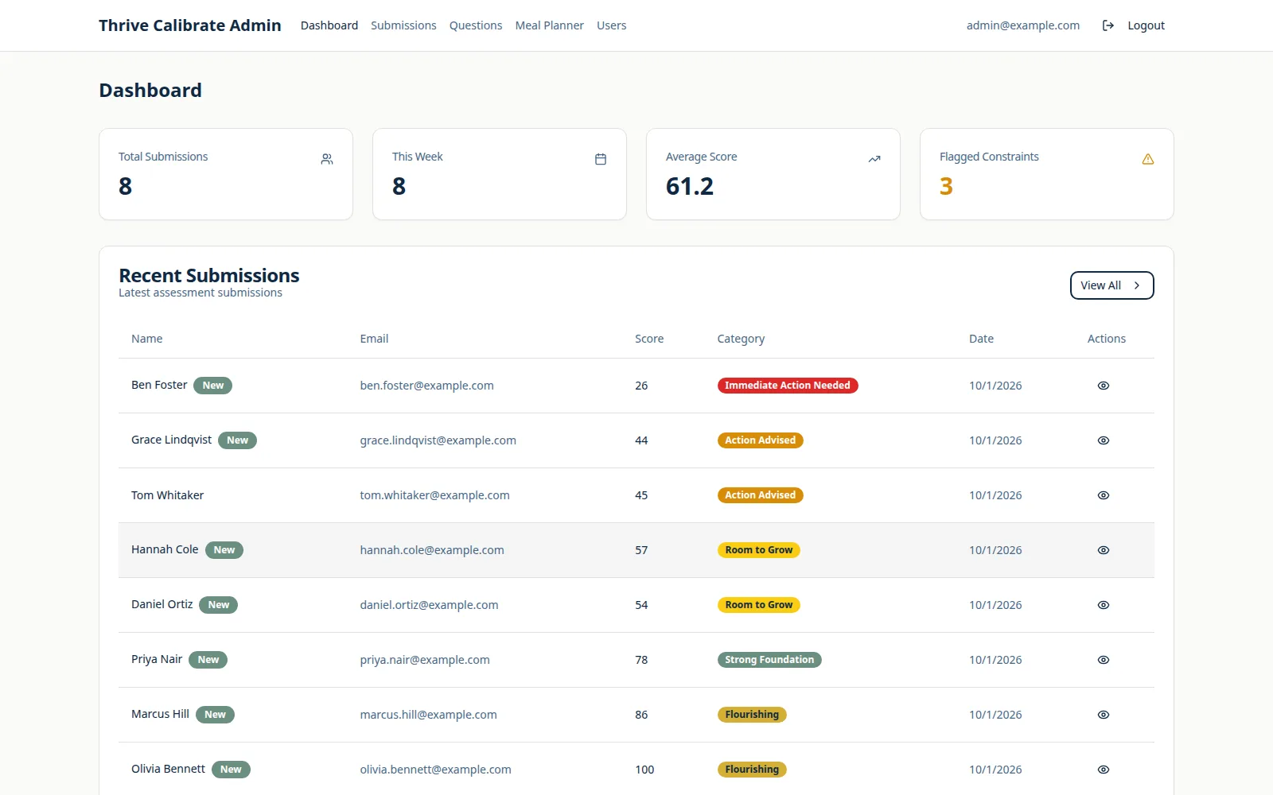View Ben Foster's submission via eye icon
This screenshot has width=1273, height=795.
(1104, 386)
